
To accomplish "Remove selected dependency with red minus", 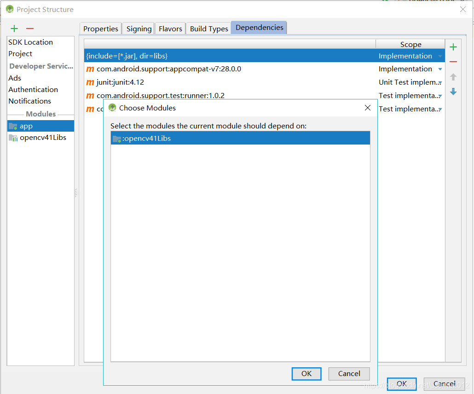I will click(x=453, y=62).
